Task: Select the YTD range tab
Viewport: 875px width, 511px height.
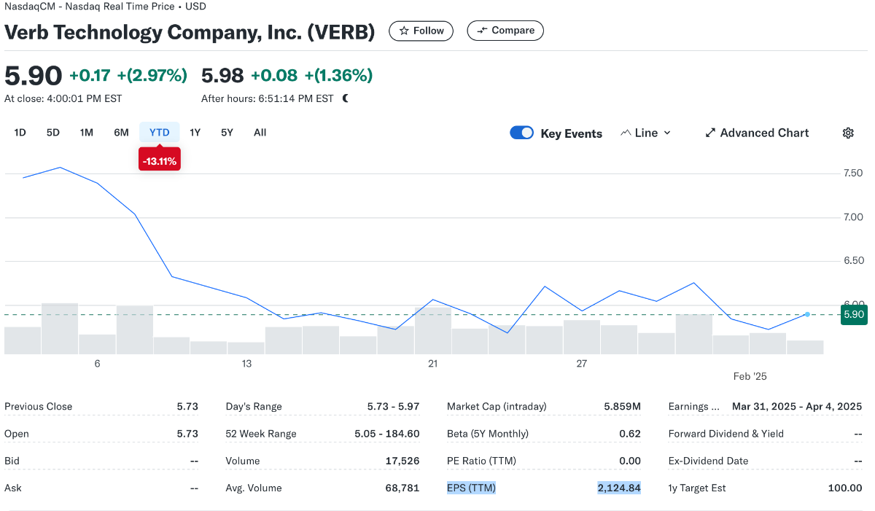Action: click(x=159, y=133)
